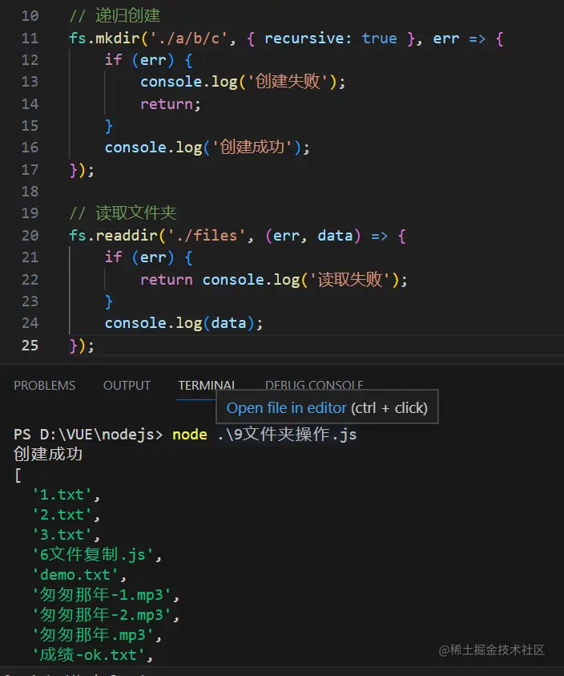Click line number 25 in the gutter
The height and width of the screenshot is (676, 564).
(30, 346)
